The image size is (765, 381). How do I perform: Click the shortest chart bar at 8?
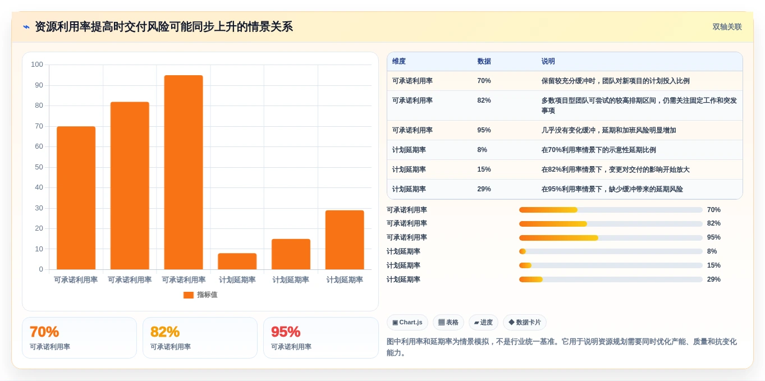237,261
